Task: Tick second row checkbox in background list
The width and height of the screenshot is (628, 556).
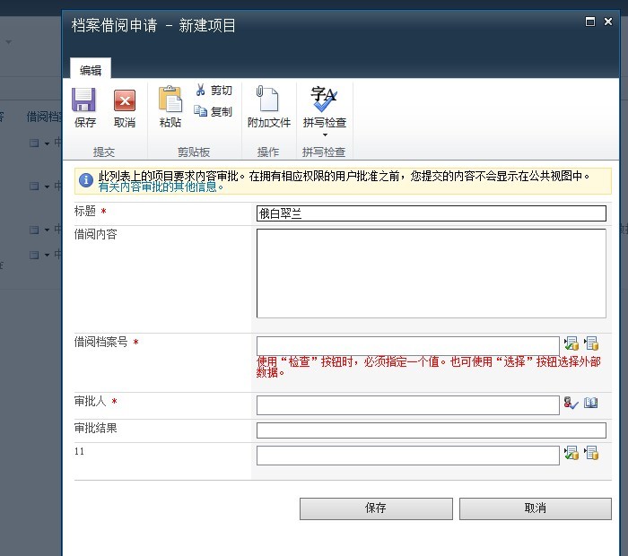Action: pos(34,187)
